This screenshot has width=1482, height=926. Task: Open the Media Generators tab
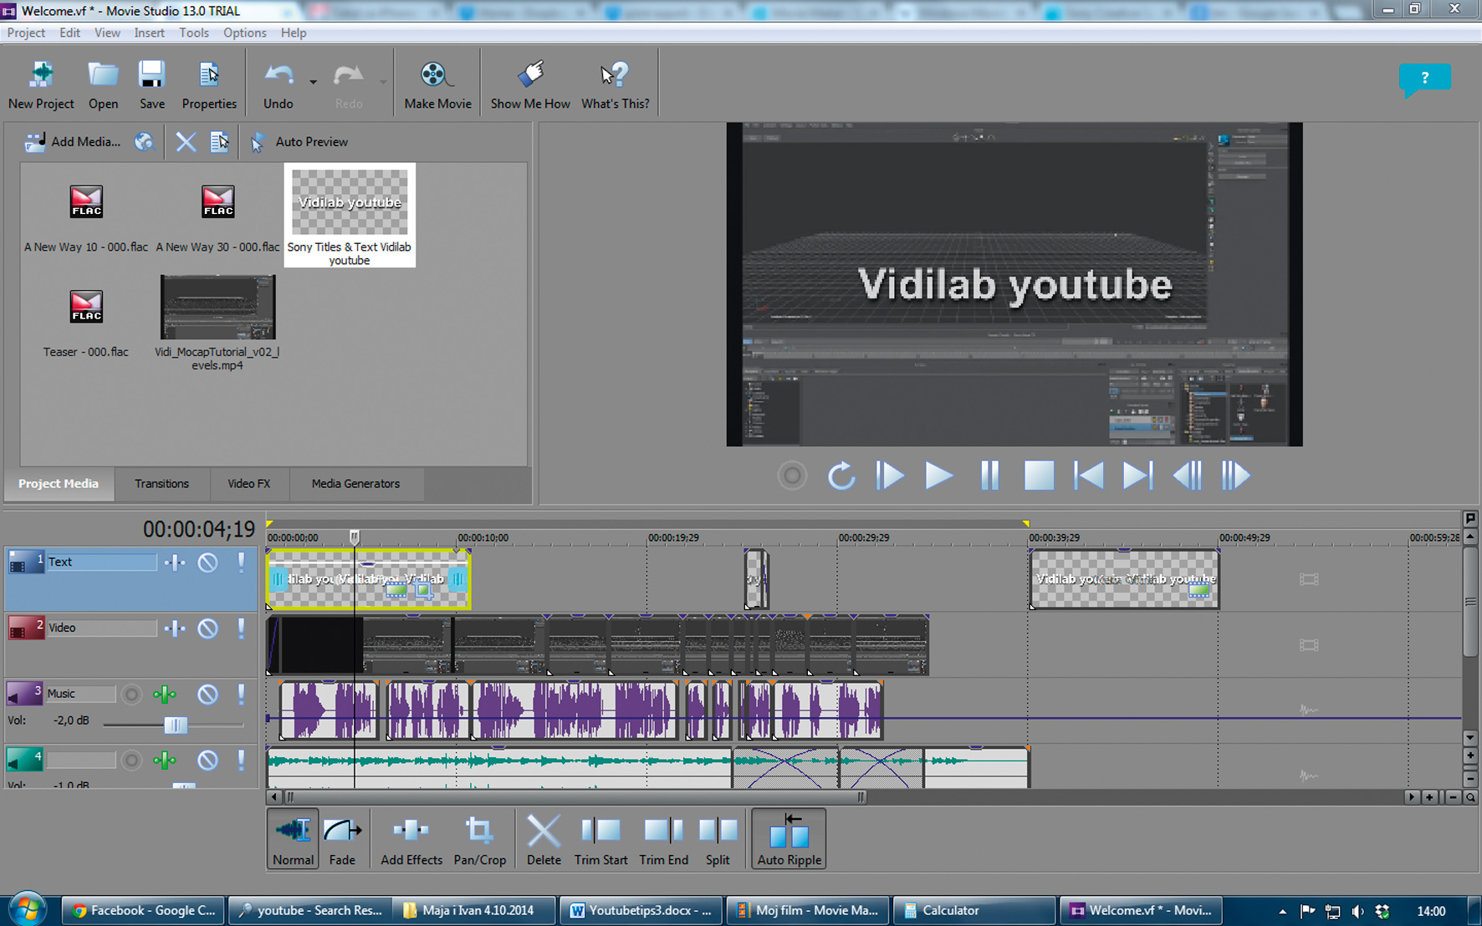tap(355, 484)
